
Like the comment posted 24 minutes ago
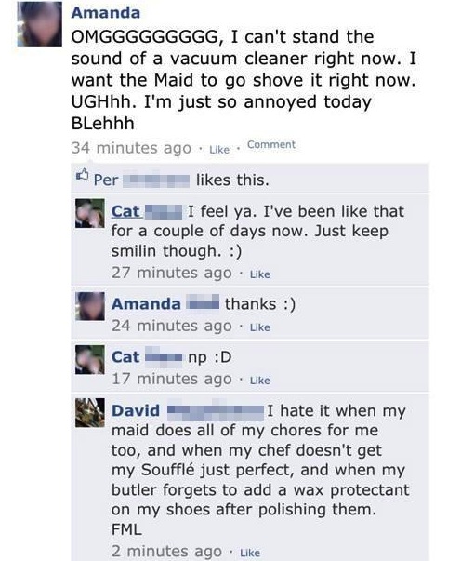(260, 327)
